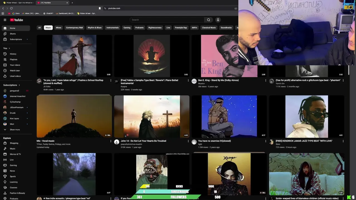The width and height of the screenshot is (356, 200).
Task: Open Shopping under Explore
Action: (16, 143)
